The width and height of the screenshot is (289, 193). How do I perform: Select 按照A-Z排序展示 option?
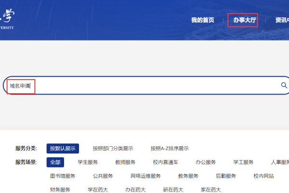point(170,149)
